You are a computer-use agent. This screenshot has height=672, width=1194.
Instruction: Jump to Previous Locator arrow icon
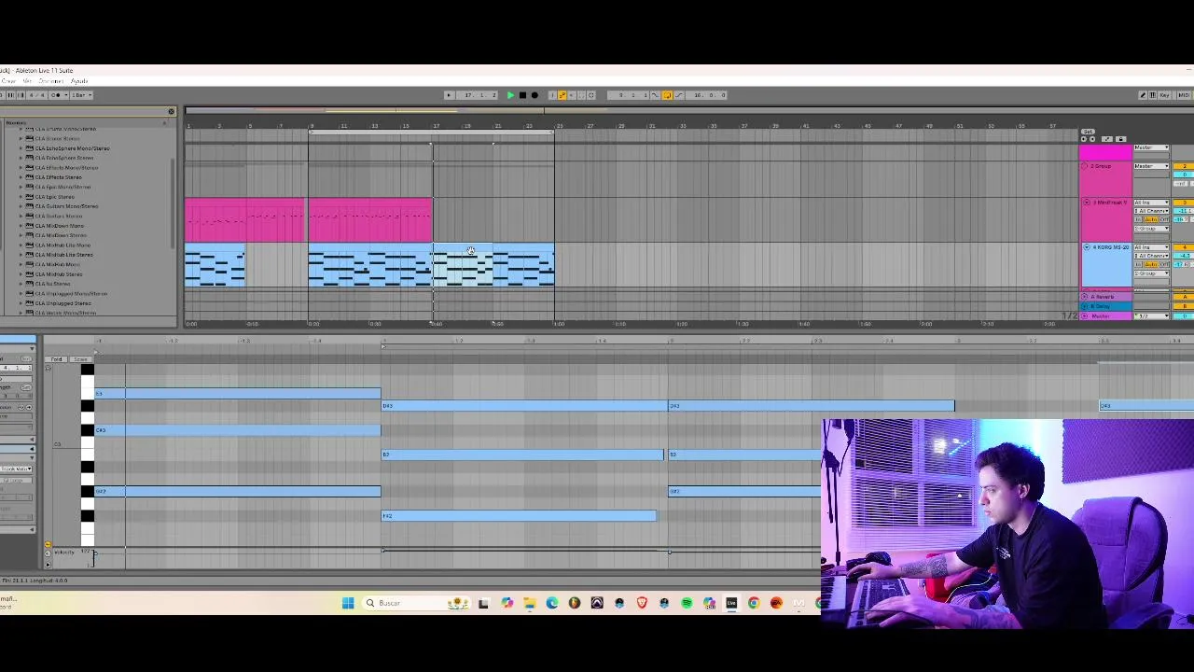click(x=1084, y=139)
